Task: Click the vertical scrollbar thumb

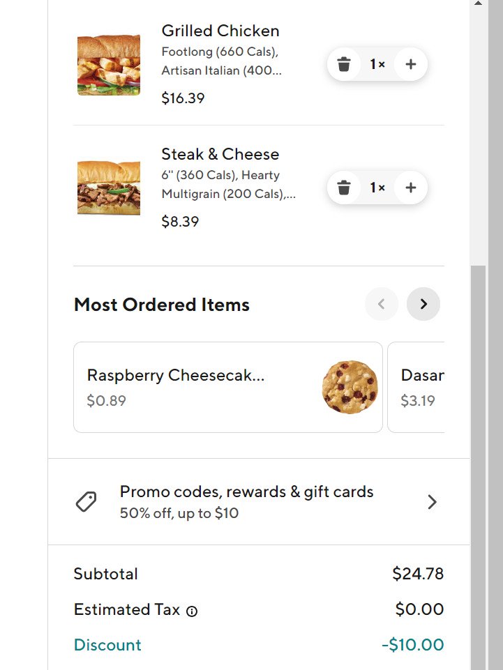Action: (x=478, y=468)
